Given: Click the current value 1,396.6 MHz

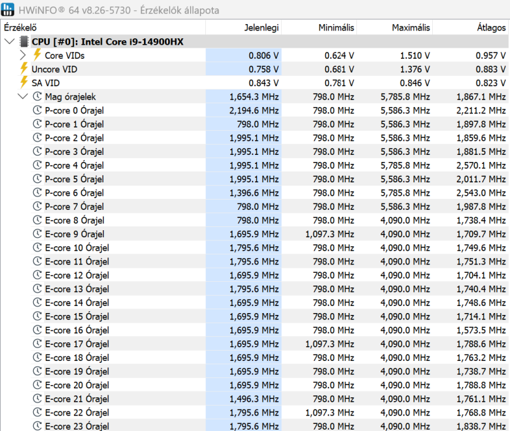Looking at the screenshot, I should click(254, 193).
